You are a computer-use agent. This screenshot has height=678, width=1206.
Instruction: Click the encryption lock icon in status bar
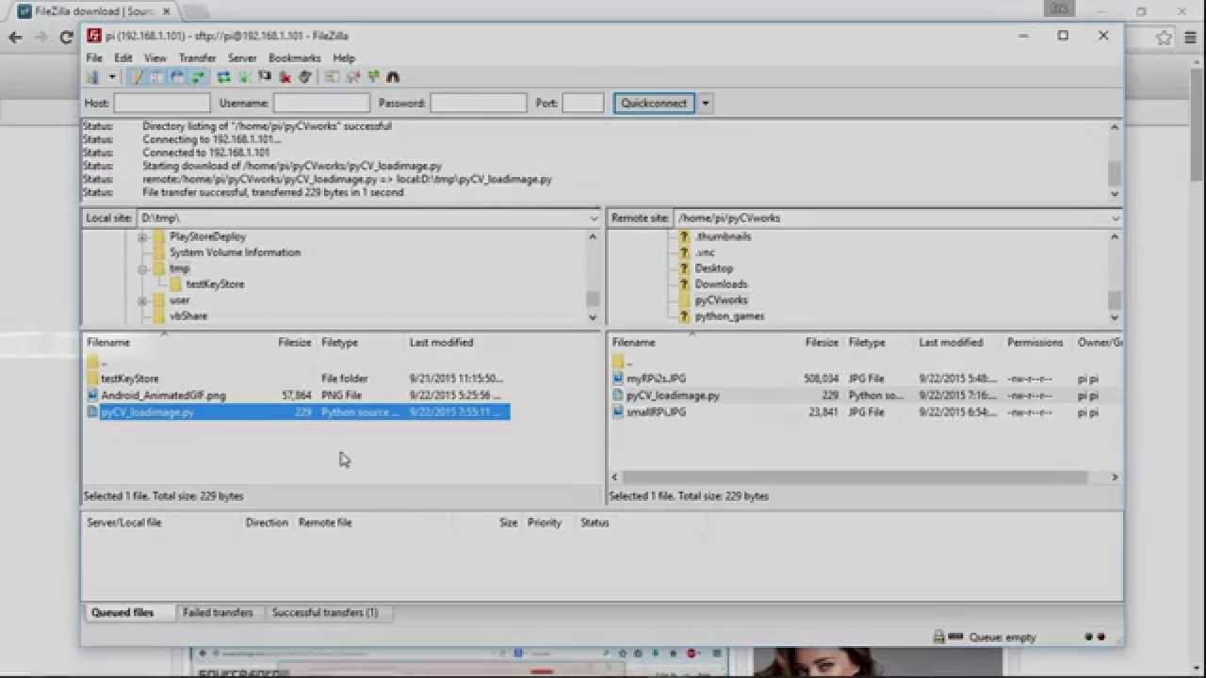click(x=937, y=638)
